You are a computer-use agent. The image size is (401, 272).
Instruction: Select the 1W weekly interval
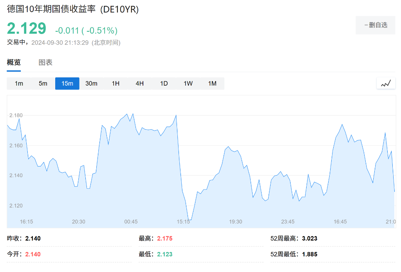pyautogui.click(x=188, y=84)
